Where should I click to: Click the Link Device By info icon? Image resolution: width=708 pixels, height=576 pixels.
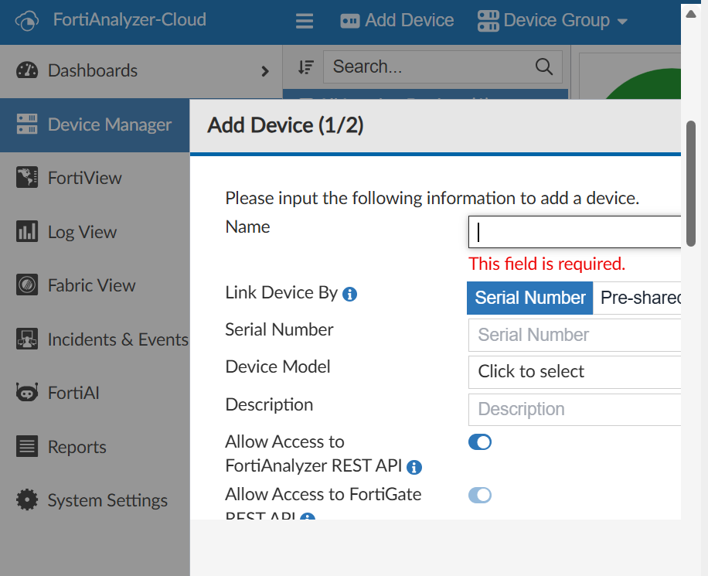tap(350, 294)
